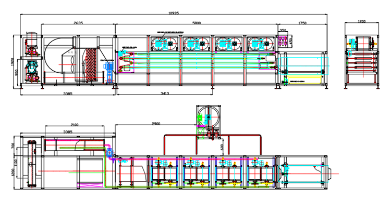This screenshot has height=198, width=391.
Task: Click the 350 dimension above control box
Action: point(283,30)
